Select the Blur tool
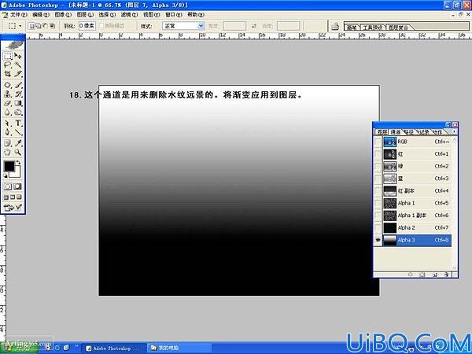This screenshot has height=354, width=472. pyautogui.click(x=8, y=112)
